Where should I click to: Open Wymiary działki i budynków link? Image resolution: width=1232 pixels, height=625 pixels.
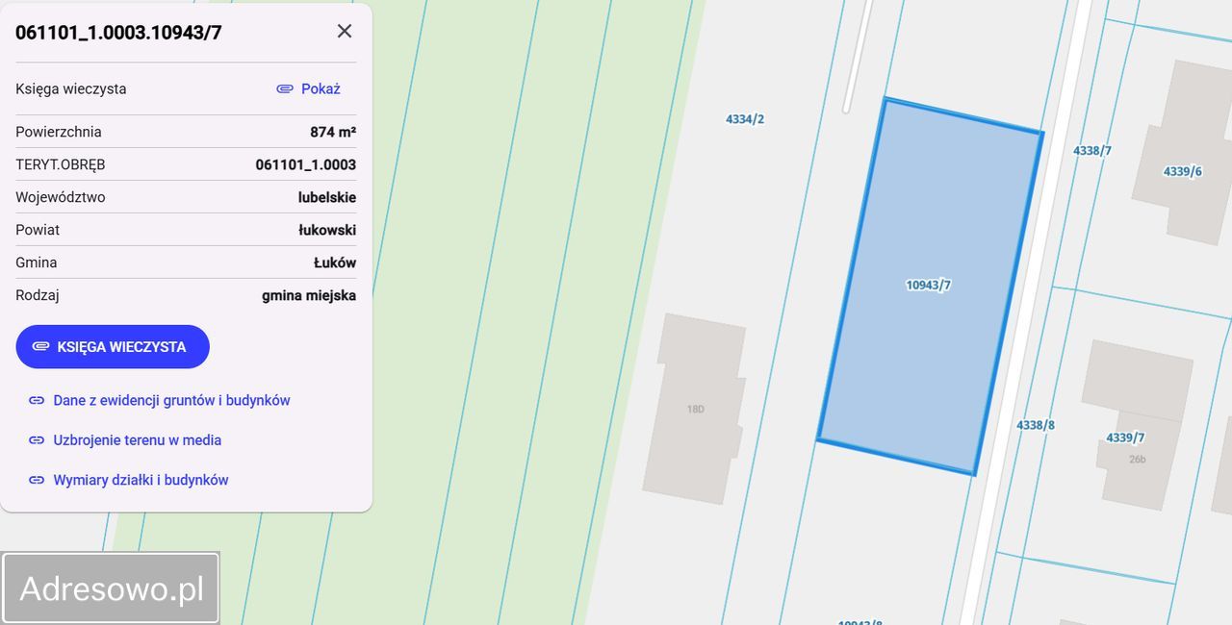pyautogui.click(x=141, y=480)
